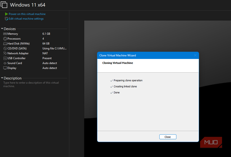
Task: Click the 'Done' step in wizard
Action: 116,92
